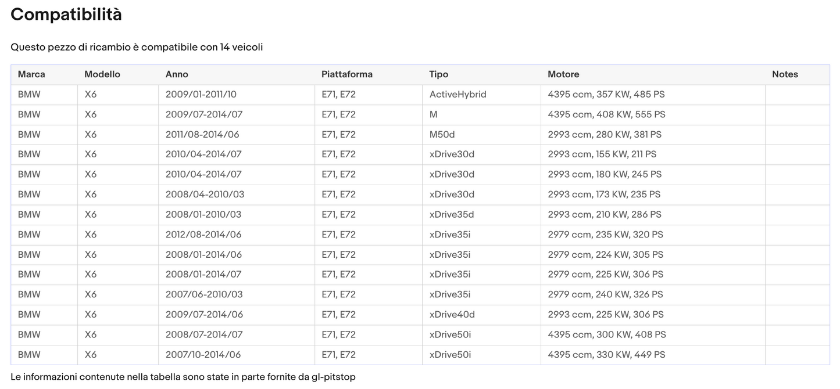Select the ActiveHybrid type cell
840x389 pixels.
(457, 95)
